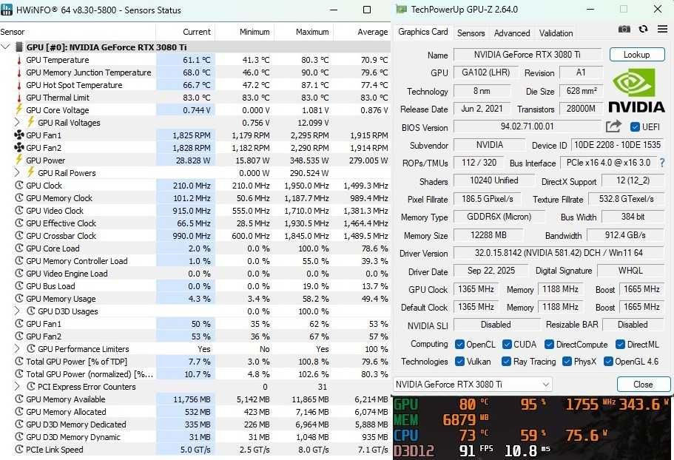
Task: Click the GPU Hot Spot Temperature thermometer icon
Action: pos(19,85)
